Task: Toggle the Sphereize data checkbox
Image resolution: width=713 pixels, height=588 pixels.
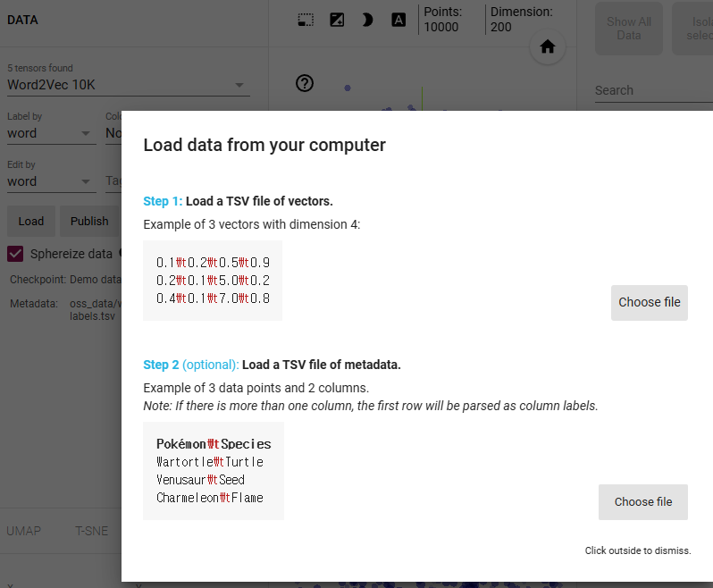Action: [15, 254]
